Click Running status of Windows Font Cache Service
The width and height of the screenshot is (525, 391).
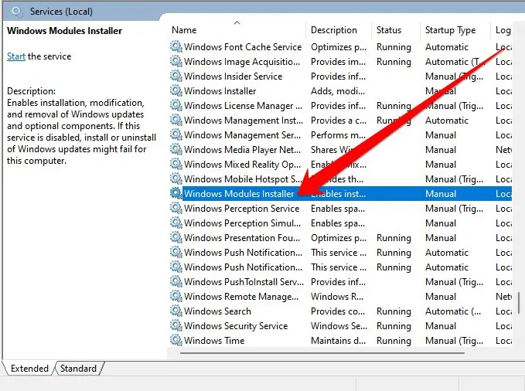[x=394, y=47]
